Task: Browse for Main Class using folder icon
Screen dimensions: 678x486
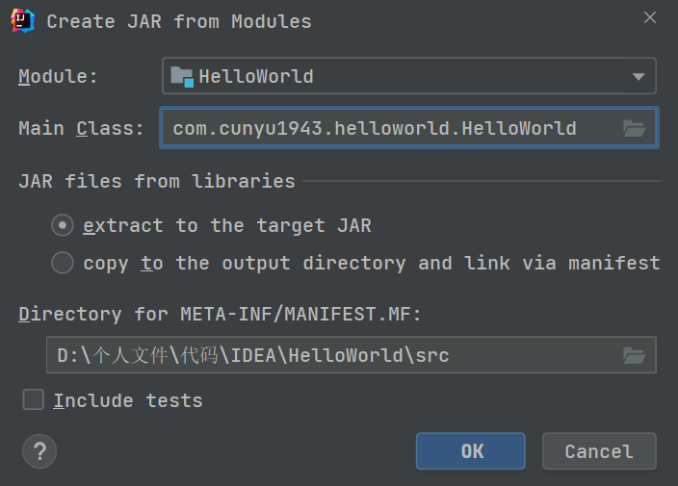Action: (x=634, y=128)
